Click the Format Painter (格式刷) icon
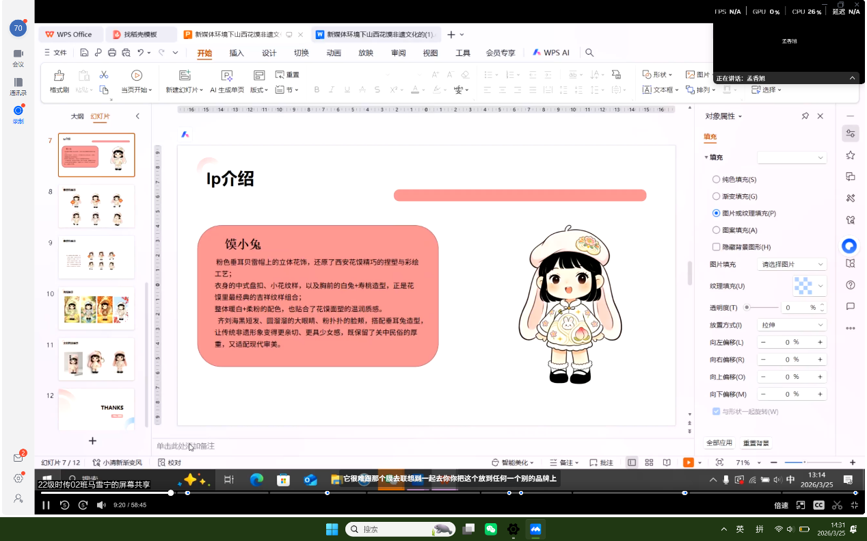This screenshot has width=867, height=541. [x=59, y=76]
